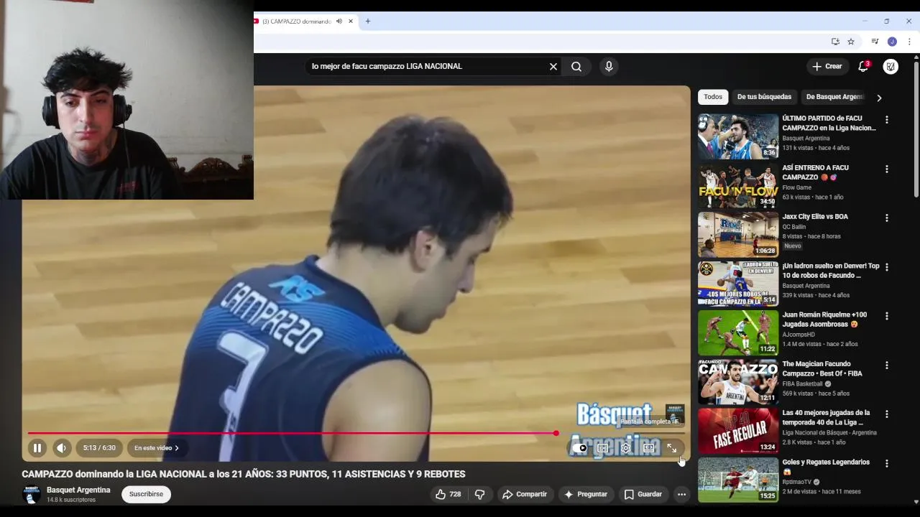
Task: Click the Basquet Argentina channel avatar
Action: [x=32, y=495]
